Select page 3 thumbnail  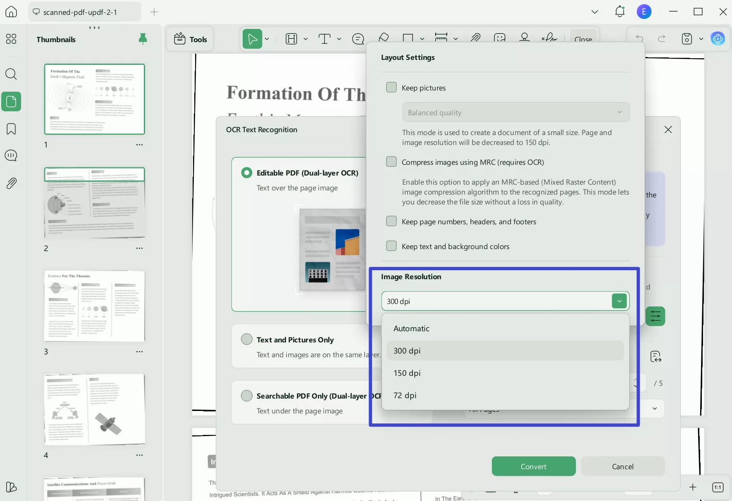[94, 306]
